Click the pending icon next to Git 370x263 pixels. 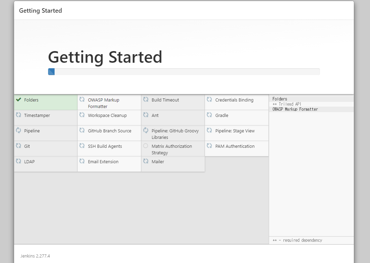click(19, 146)
